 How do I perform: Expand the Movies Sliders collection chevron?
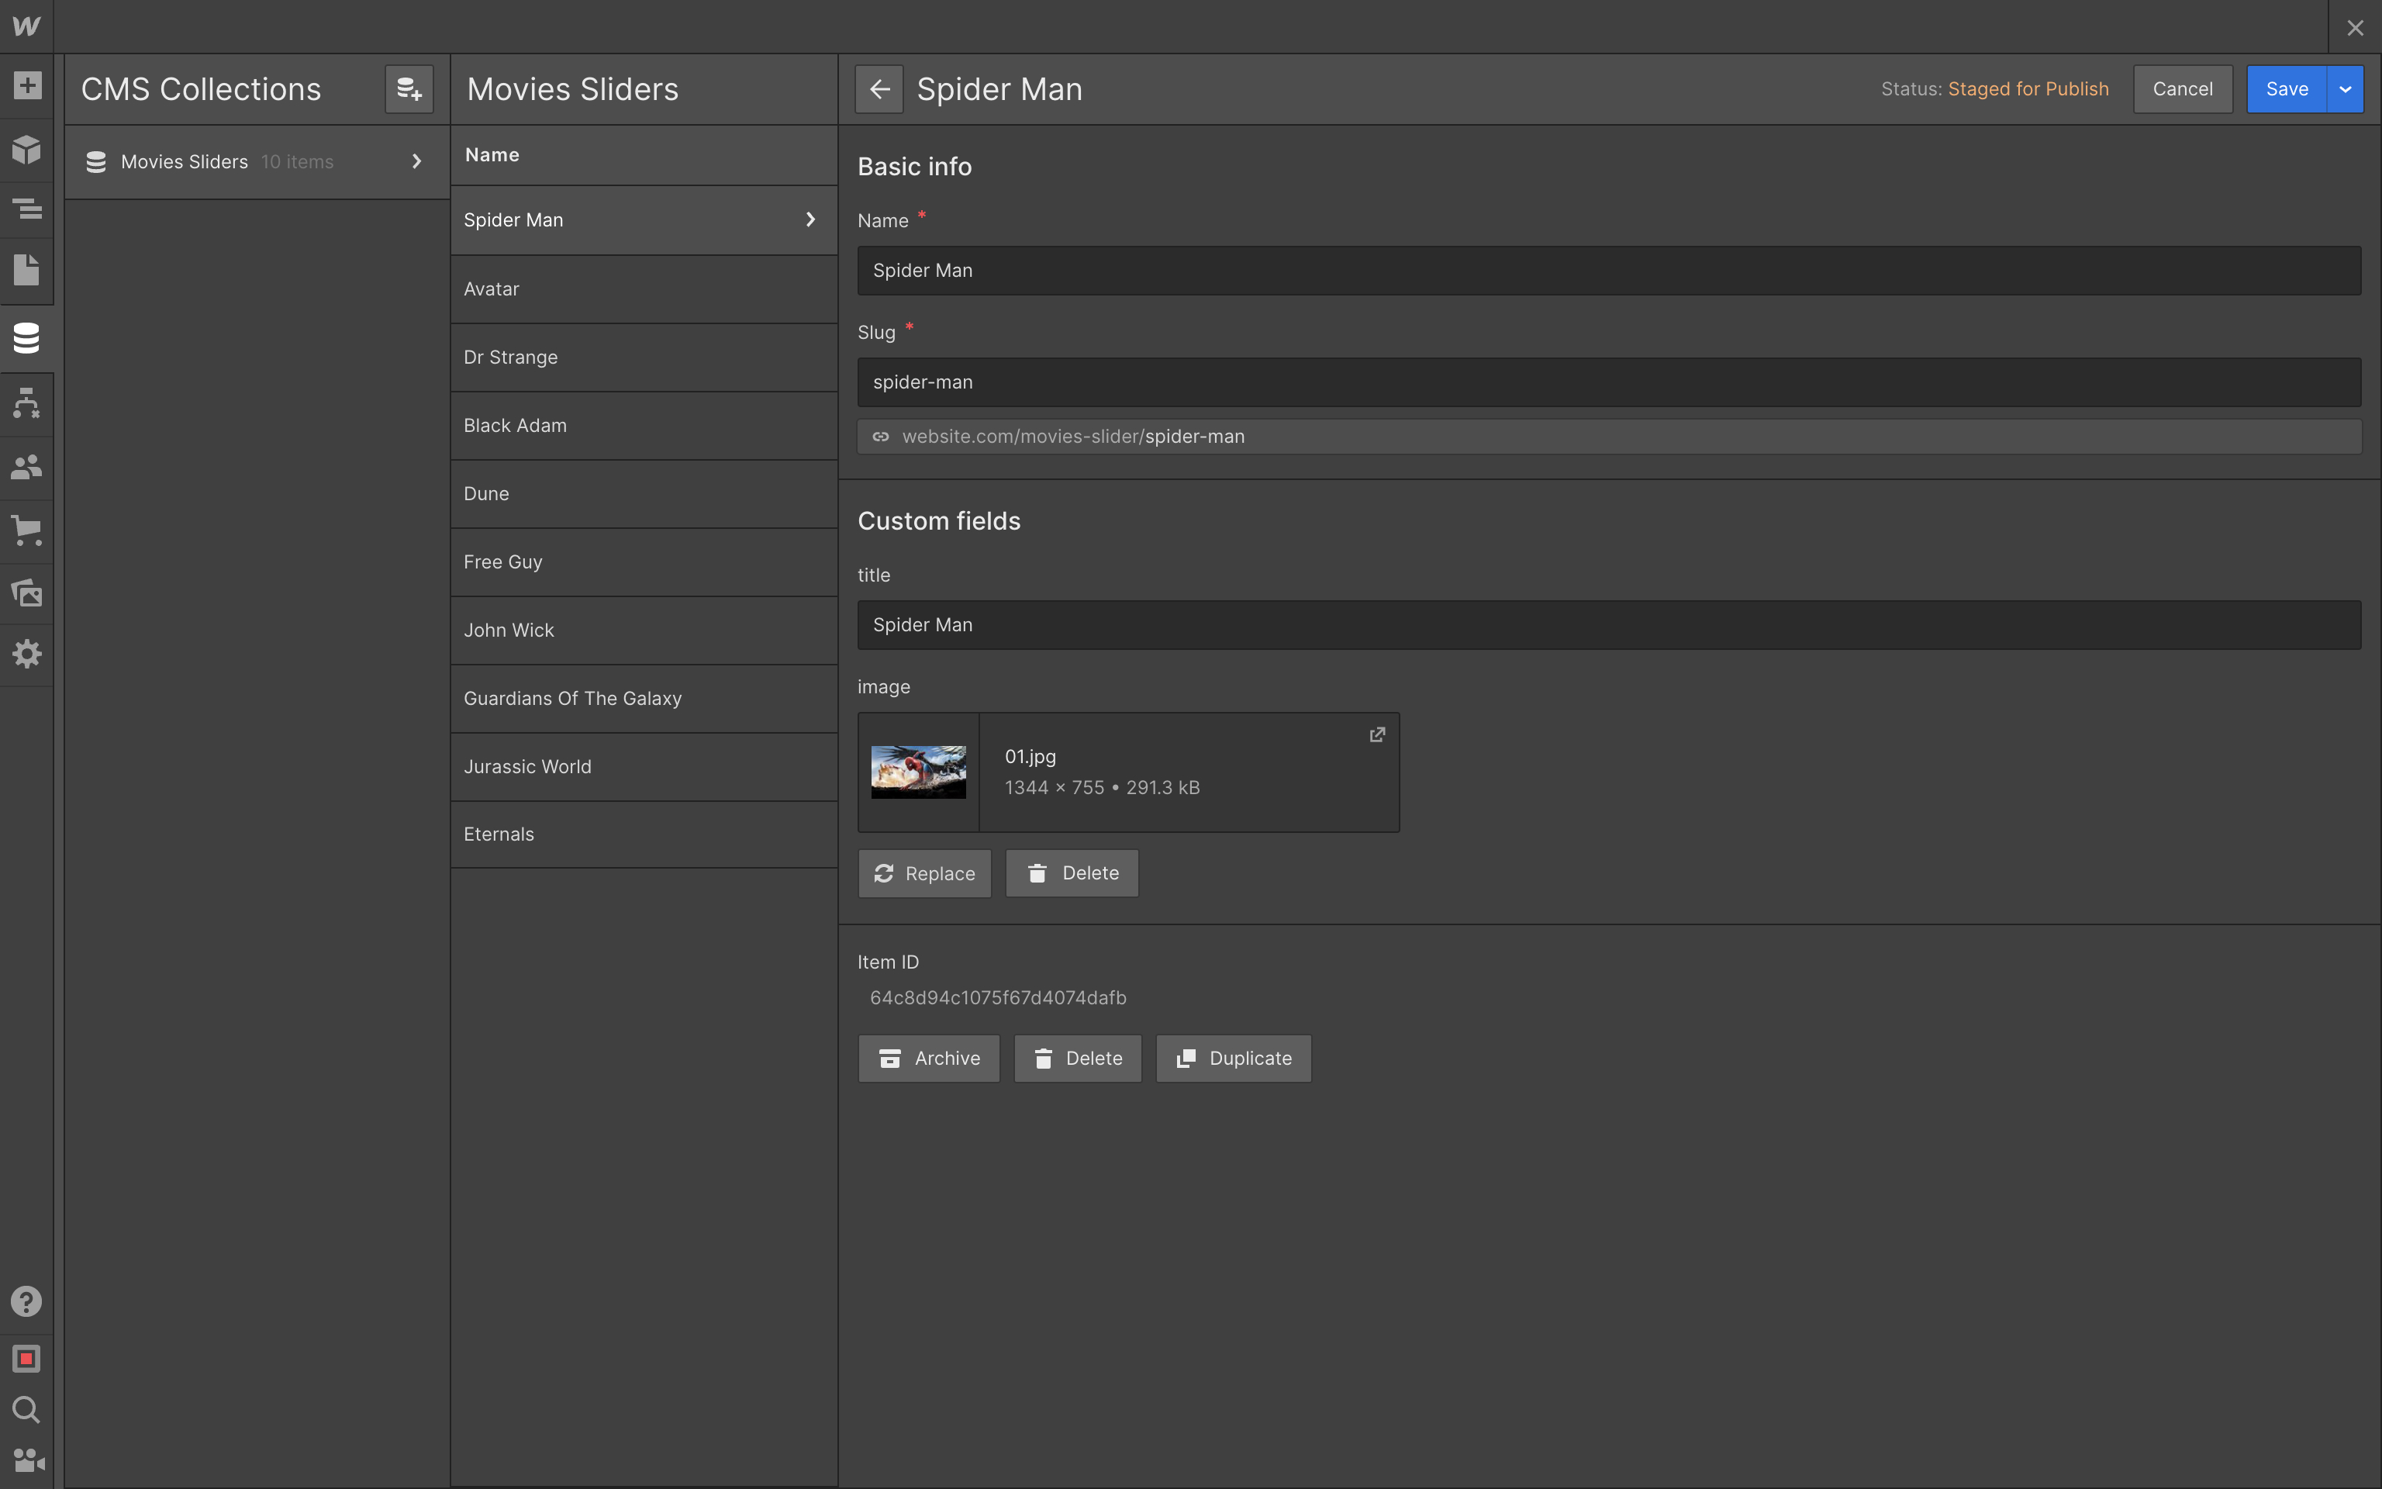416,161
